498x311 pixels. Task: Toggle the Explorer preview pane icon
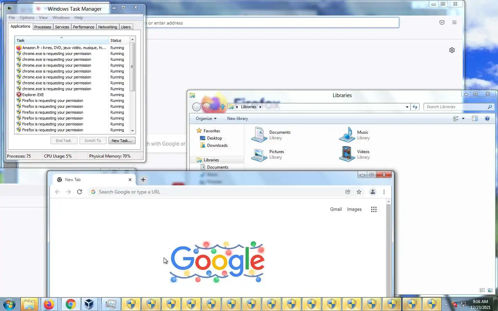click(475, 119)
